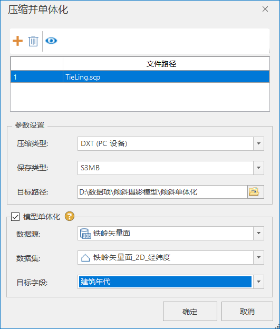This screenshot has height=329, width=280.
Task: Click into the 目标路径 text field
Action: pos(162,192)
